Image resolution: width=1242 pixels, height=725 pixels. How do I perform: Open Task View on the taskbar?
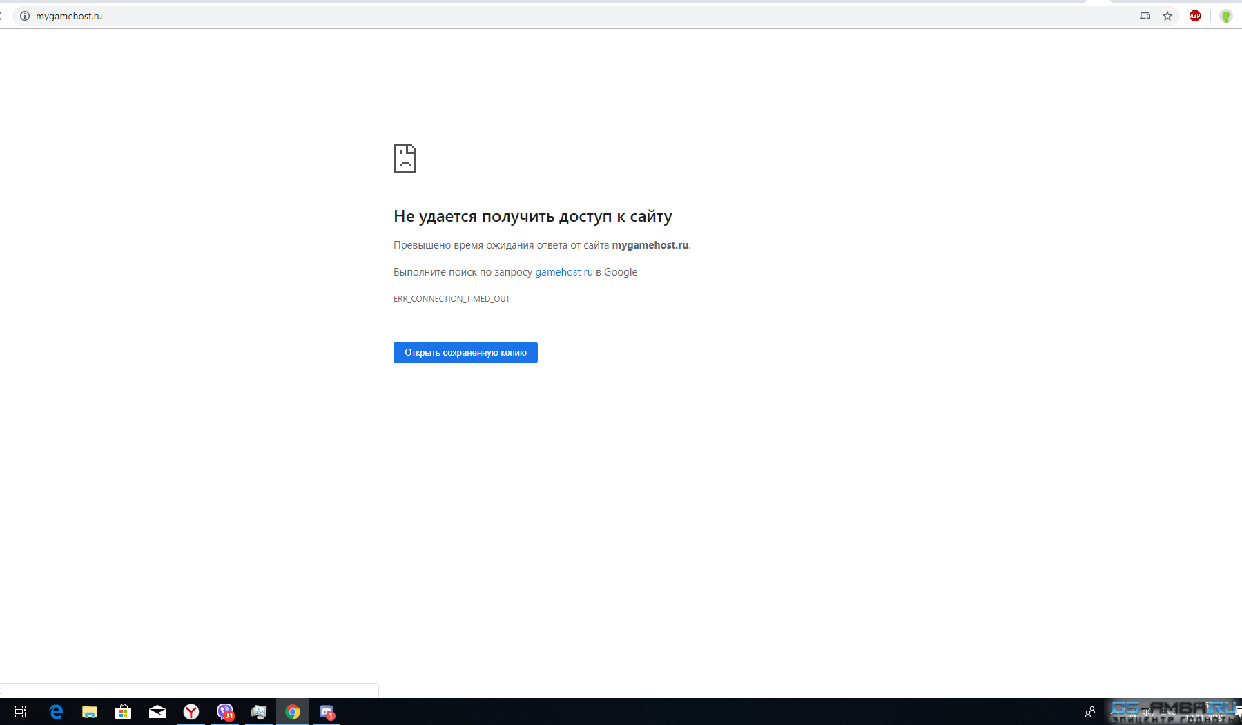[x=21, y=712]
